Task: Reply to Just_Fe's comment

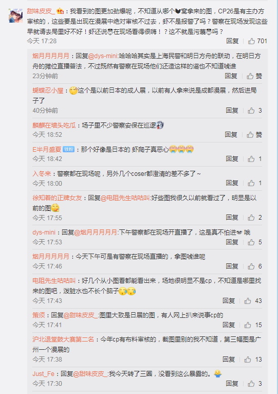Action: pos(232,383)
